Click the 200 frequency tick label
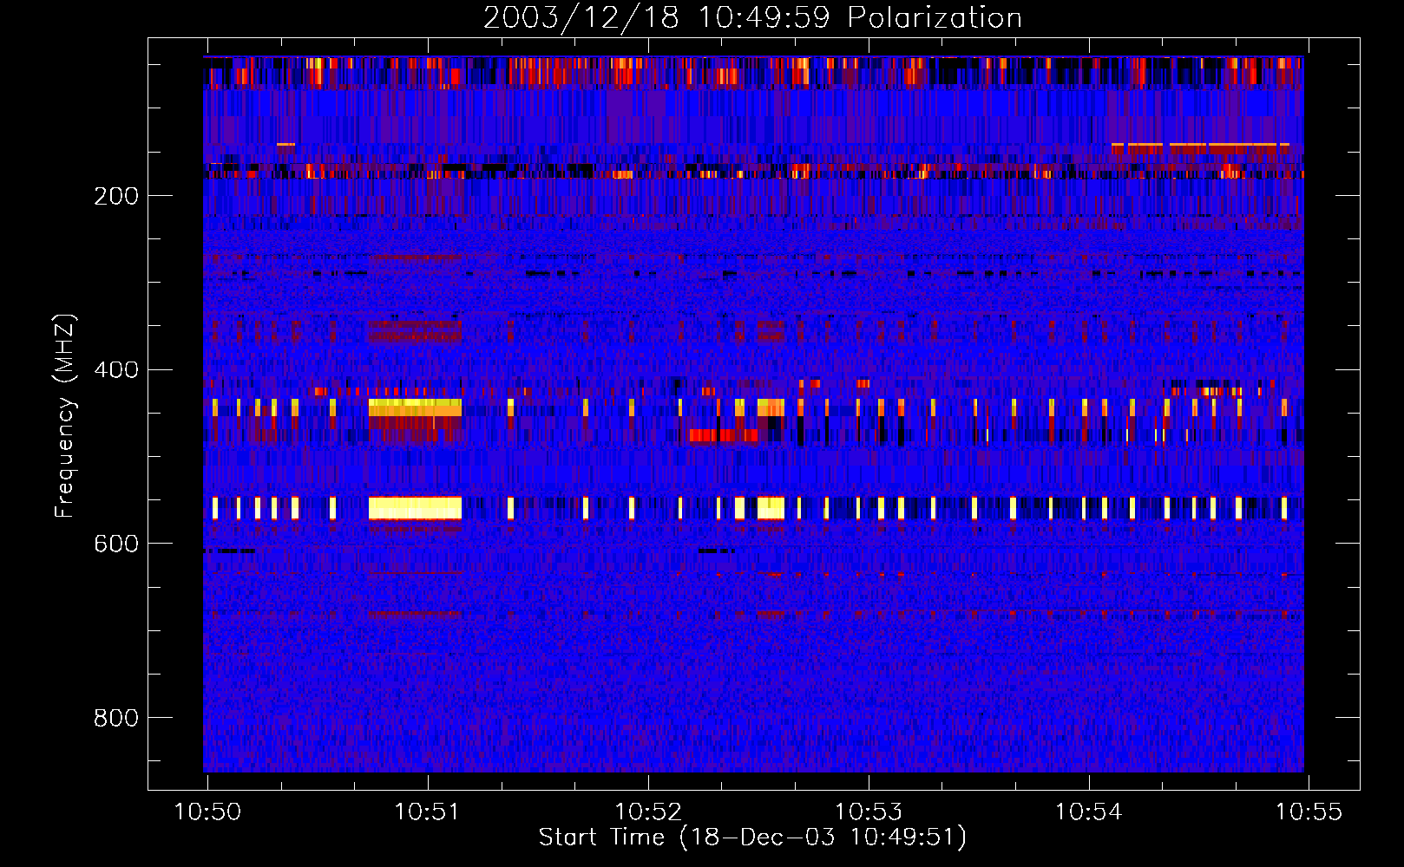The height and width of the screenshot is (867, 1404). click(x=116, y=196)
